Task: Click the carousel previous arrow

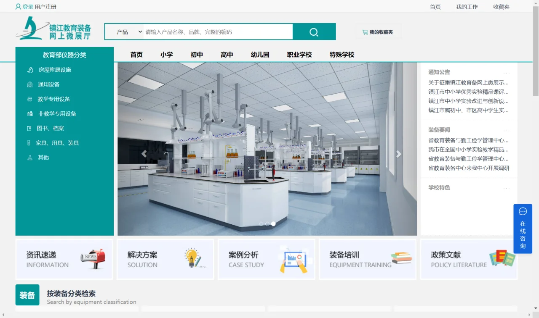Action: tap(144, 154)
